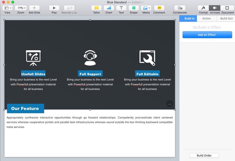This screenshot has width=235, height=161.
Task: Switch to the Action tab
Action: pyautogui.click(x=206, y=19)
